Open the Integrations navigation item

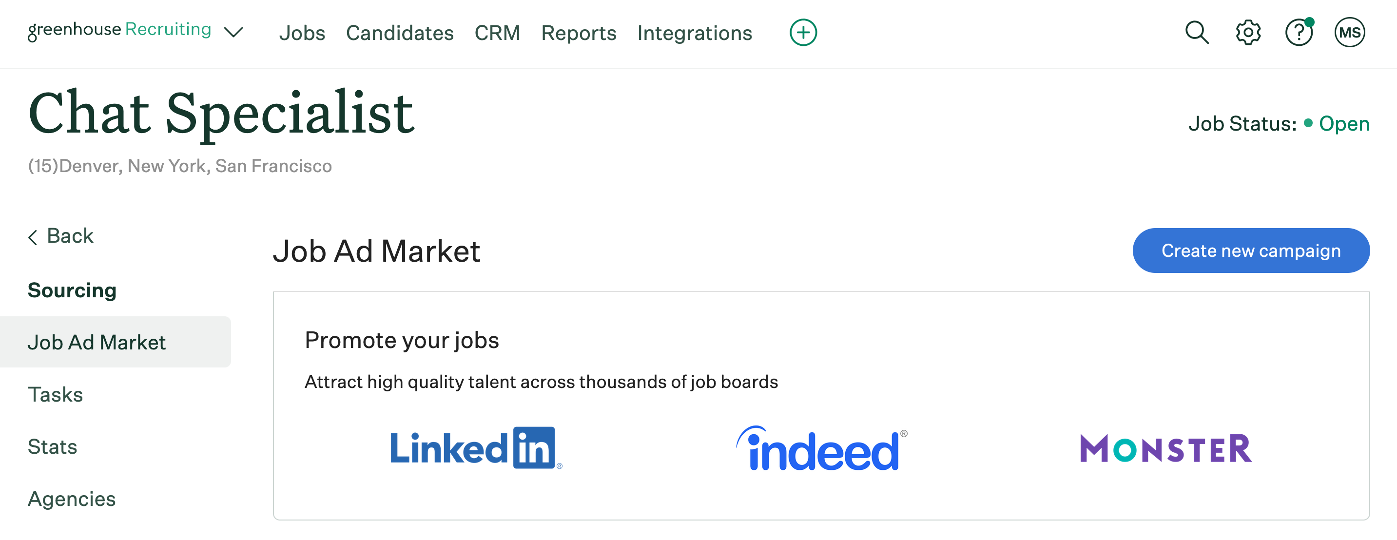[695, 33]
